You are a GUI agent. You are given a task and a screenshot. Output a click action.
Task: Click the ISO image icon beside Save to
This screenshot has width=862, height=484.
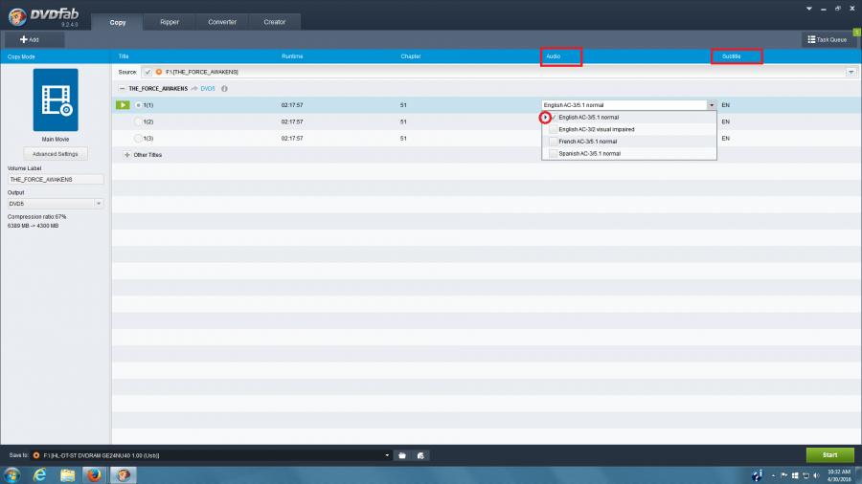click(x=420, y=455)
